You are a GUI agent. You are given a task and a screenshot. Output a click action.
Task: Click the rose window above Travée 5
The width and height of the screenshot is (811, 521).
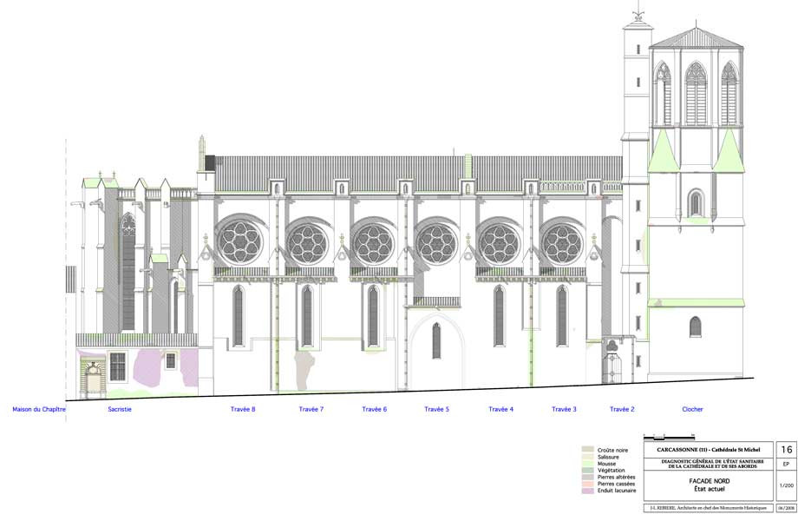(436, 243)
